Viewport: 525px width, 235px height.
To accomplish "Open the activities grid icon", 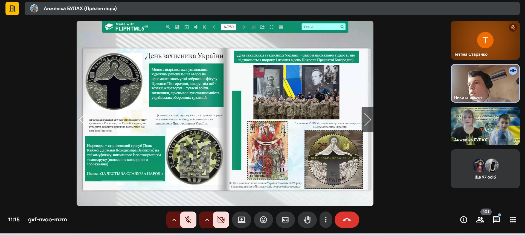I will 513,220.
